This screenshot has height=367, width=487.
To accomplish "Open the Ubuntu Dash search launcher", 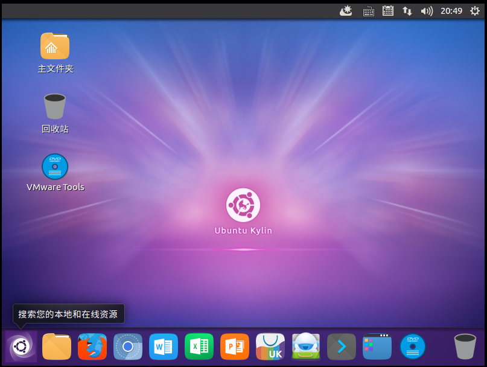I will coord(21,346).
